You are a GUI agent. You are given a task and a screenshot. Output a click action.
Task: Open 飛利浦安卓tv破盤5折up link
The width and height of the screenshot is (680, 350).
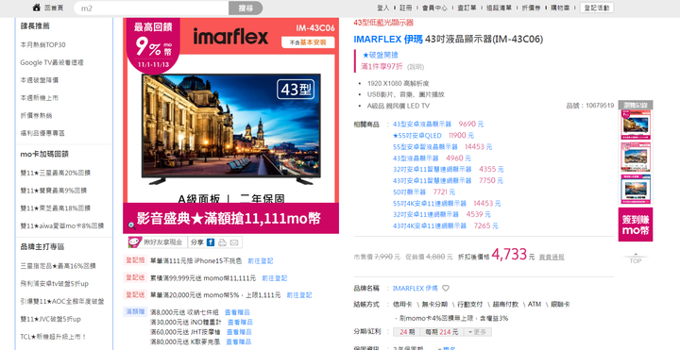click(x=54, y=284)
